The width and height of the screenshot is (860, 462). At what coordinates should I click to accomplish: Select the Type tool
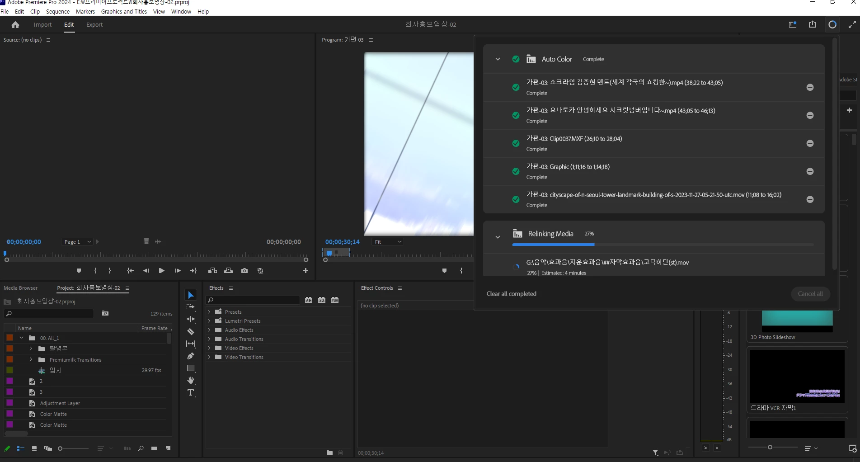(191, 392)
